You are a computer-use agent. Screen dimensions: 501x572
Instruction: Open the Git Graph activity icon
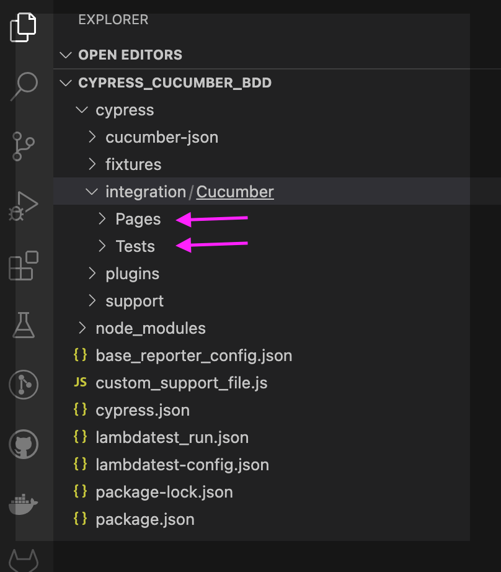tap(24, 385)
